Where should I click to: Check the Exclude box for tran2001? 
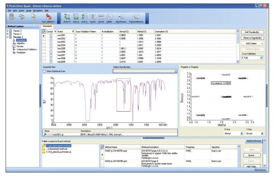click(x=51, y=35)
